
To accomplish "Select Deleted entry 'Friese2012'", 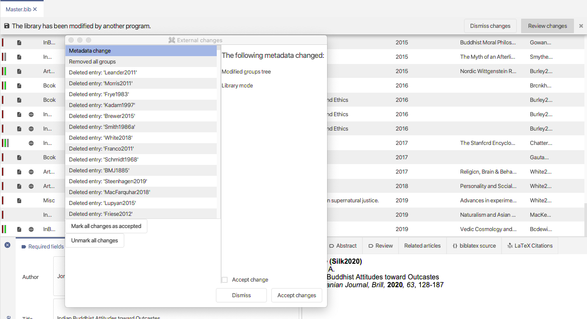I will coord(141,214).
